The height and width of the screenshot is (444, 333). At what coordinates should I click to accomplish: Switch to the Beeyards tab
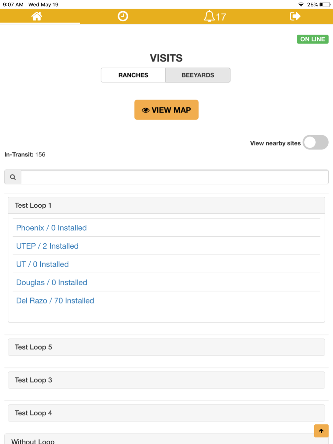198,75
